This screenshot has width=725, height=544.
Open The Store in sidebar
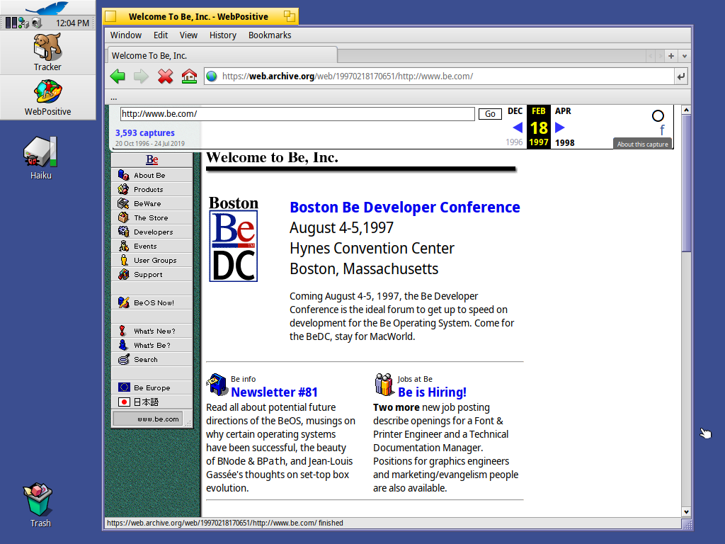tap(152, 217)
